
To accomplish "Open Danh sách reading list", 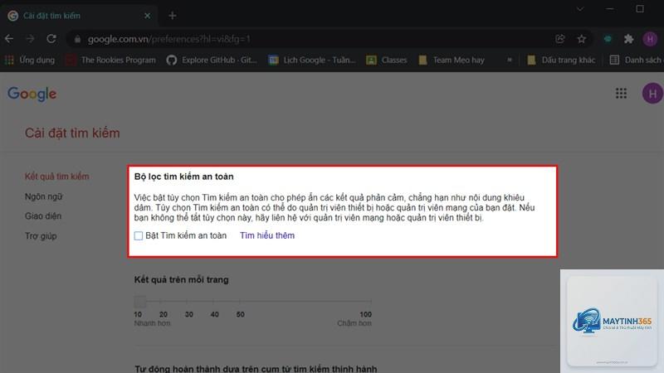I will point(636,60).
